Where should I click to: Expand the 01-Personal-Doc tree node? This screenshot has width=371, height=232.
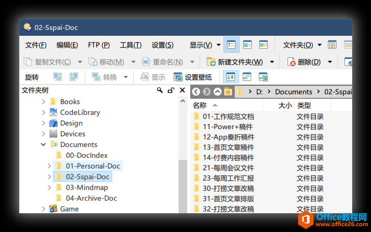pos(49,166)
